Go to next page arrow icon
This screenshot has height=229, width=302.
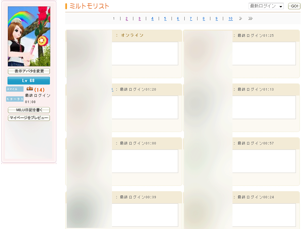pyautogui.click(x=241, y=19)
